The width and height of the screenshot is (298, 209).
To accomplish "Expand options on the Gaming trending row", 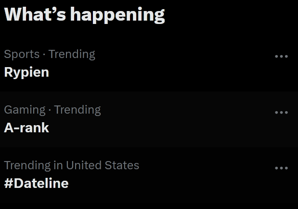I will pos(281,113).
